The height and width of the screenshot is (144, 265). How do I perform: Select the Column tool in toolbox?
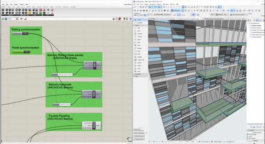(140, 37)
